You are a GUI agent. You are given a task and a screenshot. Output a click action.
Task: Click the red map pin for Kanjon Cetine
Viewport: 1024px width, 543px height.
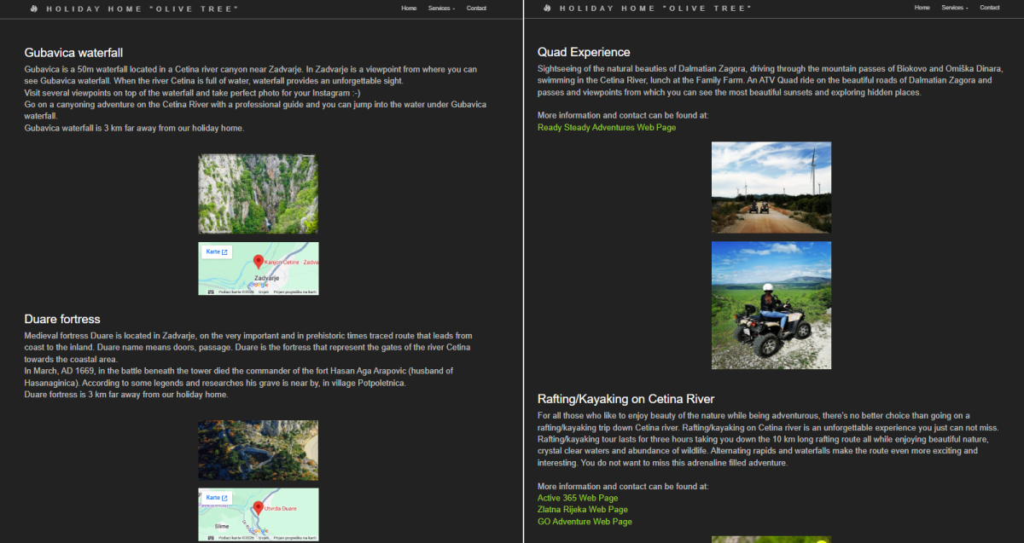tap(259, 262)
